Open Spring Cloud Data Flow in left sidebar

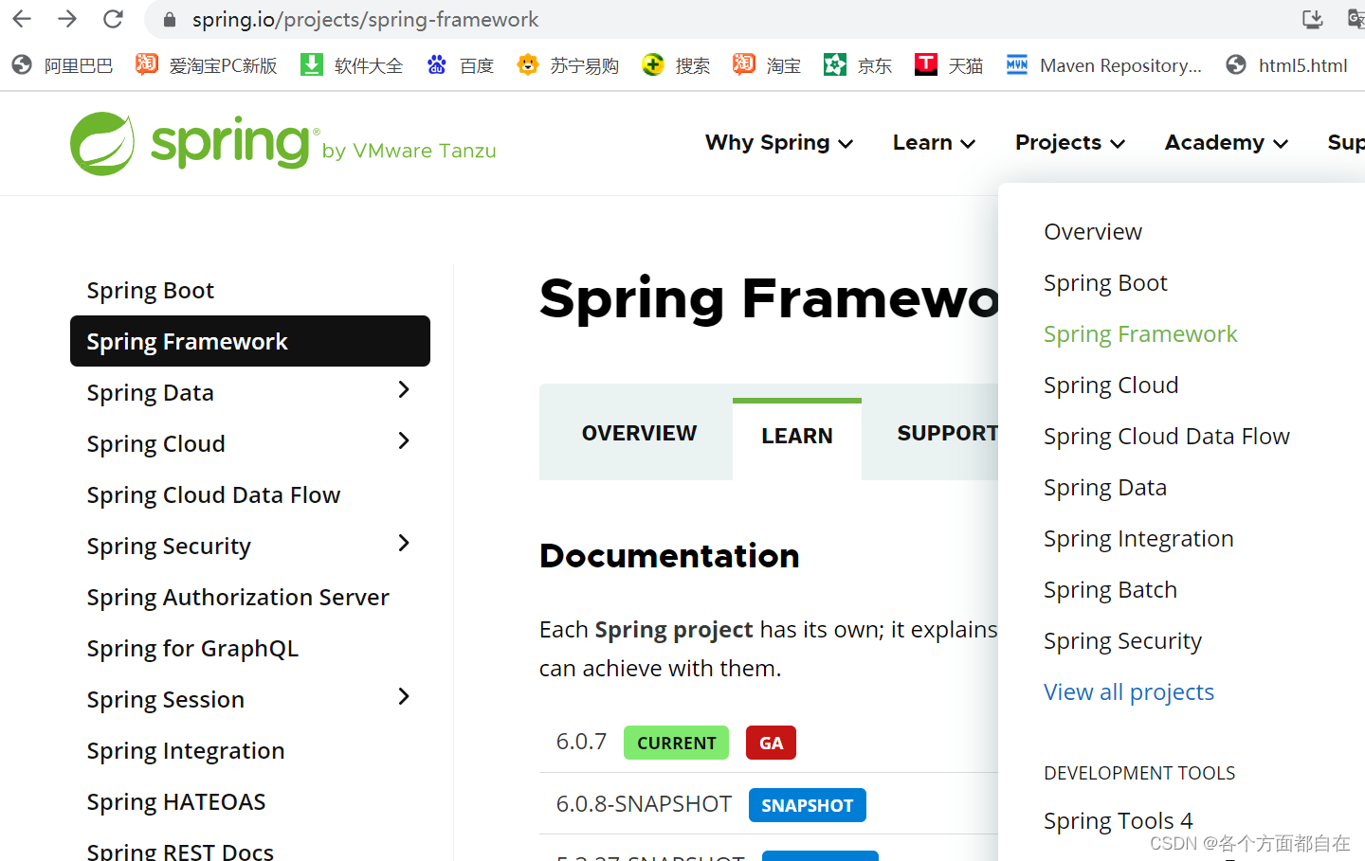(x=213, y=495)
